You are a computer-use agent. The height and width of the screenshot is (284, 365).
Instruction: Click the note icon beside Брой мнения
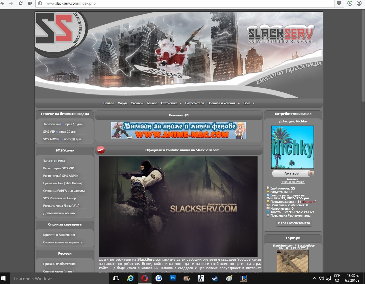point(268,188)
